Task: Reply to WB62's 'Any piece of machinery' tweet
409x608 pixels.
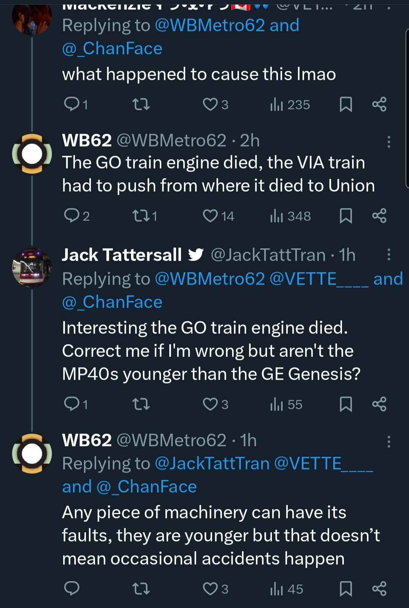Action: coord(72,589)
